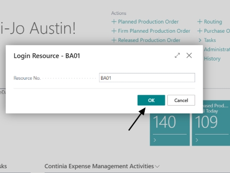
Task: Close the Login Resource dialog with X
Action: pyautogui.click(x=189, y=55)
